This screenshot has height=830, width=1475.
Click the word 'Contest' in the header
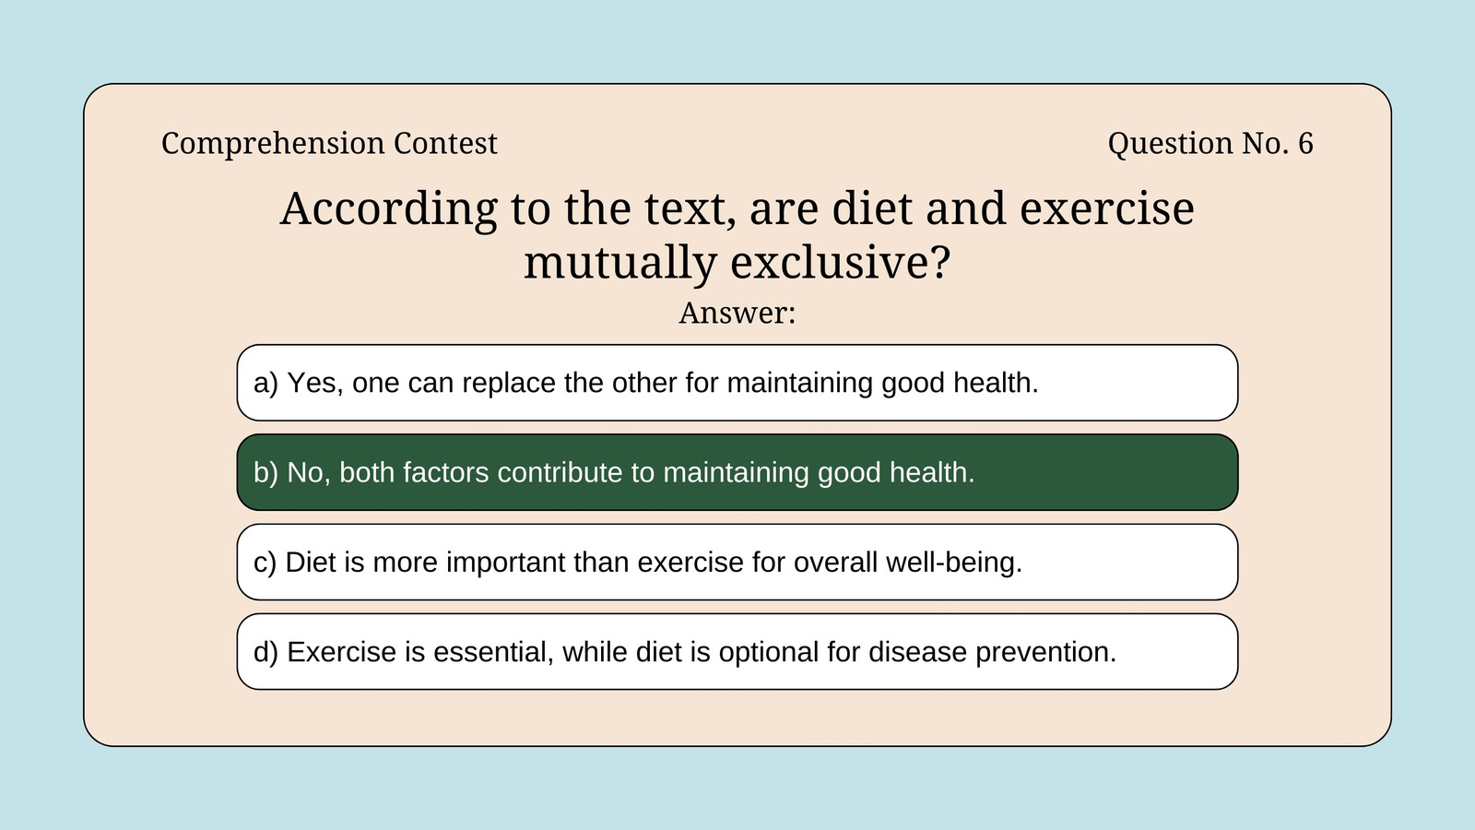pos(445,143)
